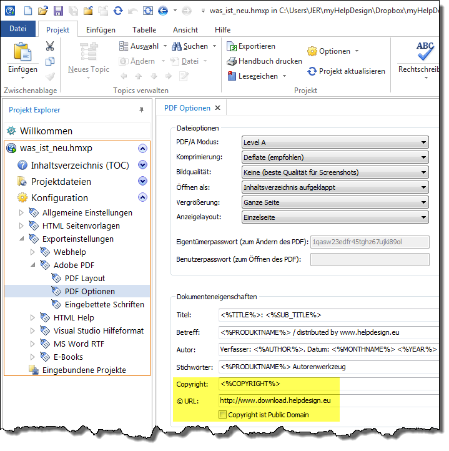Pin the Projekt Explorer panel
Image resolution: width=449 pixels, height=451 pixels.
(141, 110)
